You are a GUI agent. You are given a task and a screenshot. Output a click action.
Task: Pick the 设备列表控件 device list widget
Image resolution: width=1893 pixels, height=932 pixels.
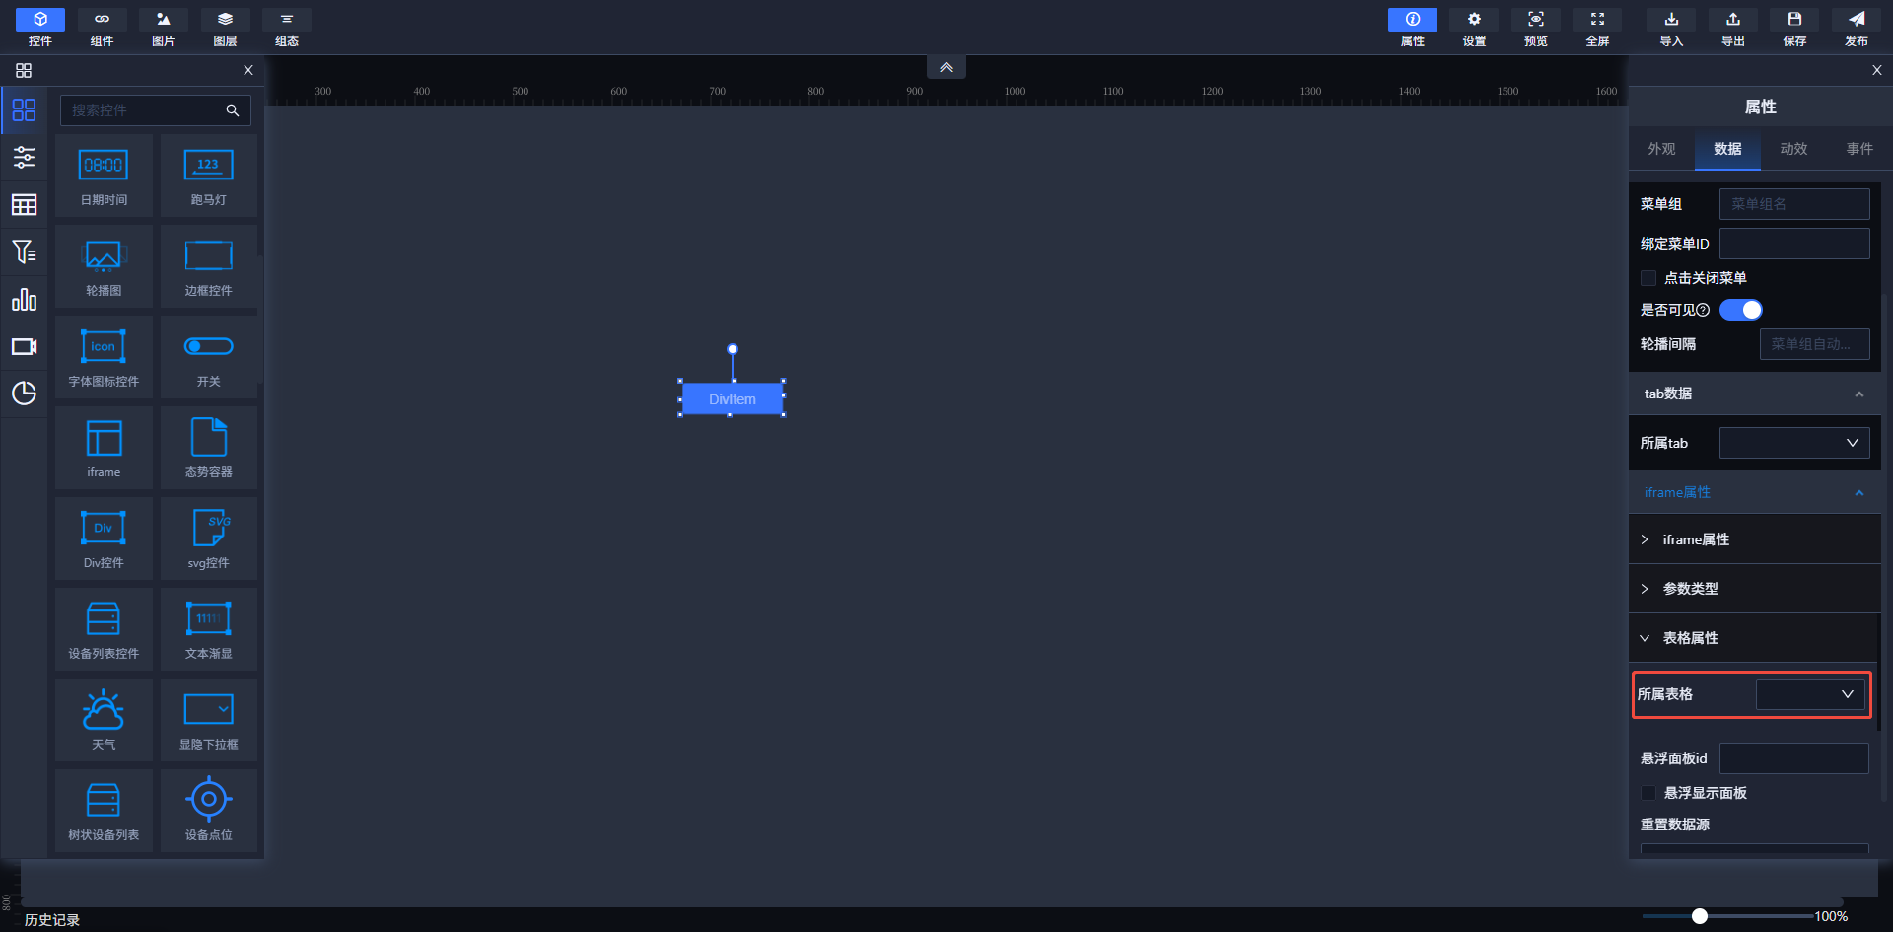click(x=104, y=629)
